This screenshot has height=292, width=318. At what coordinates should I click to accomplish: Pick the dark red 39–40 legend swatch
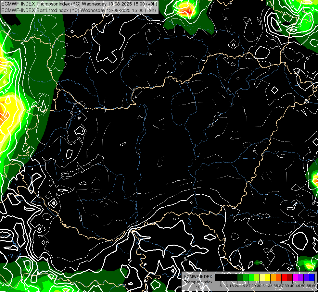(290, 277)
